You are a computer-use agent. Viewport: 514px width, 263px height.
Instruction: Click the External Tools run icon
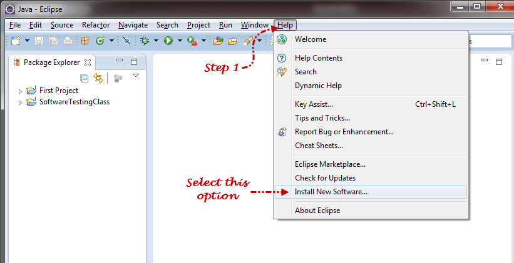click(192, 41)
